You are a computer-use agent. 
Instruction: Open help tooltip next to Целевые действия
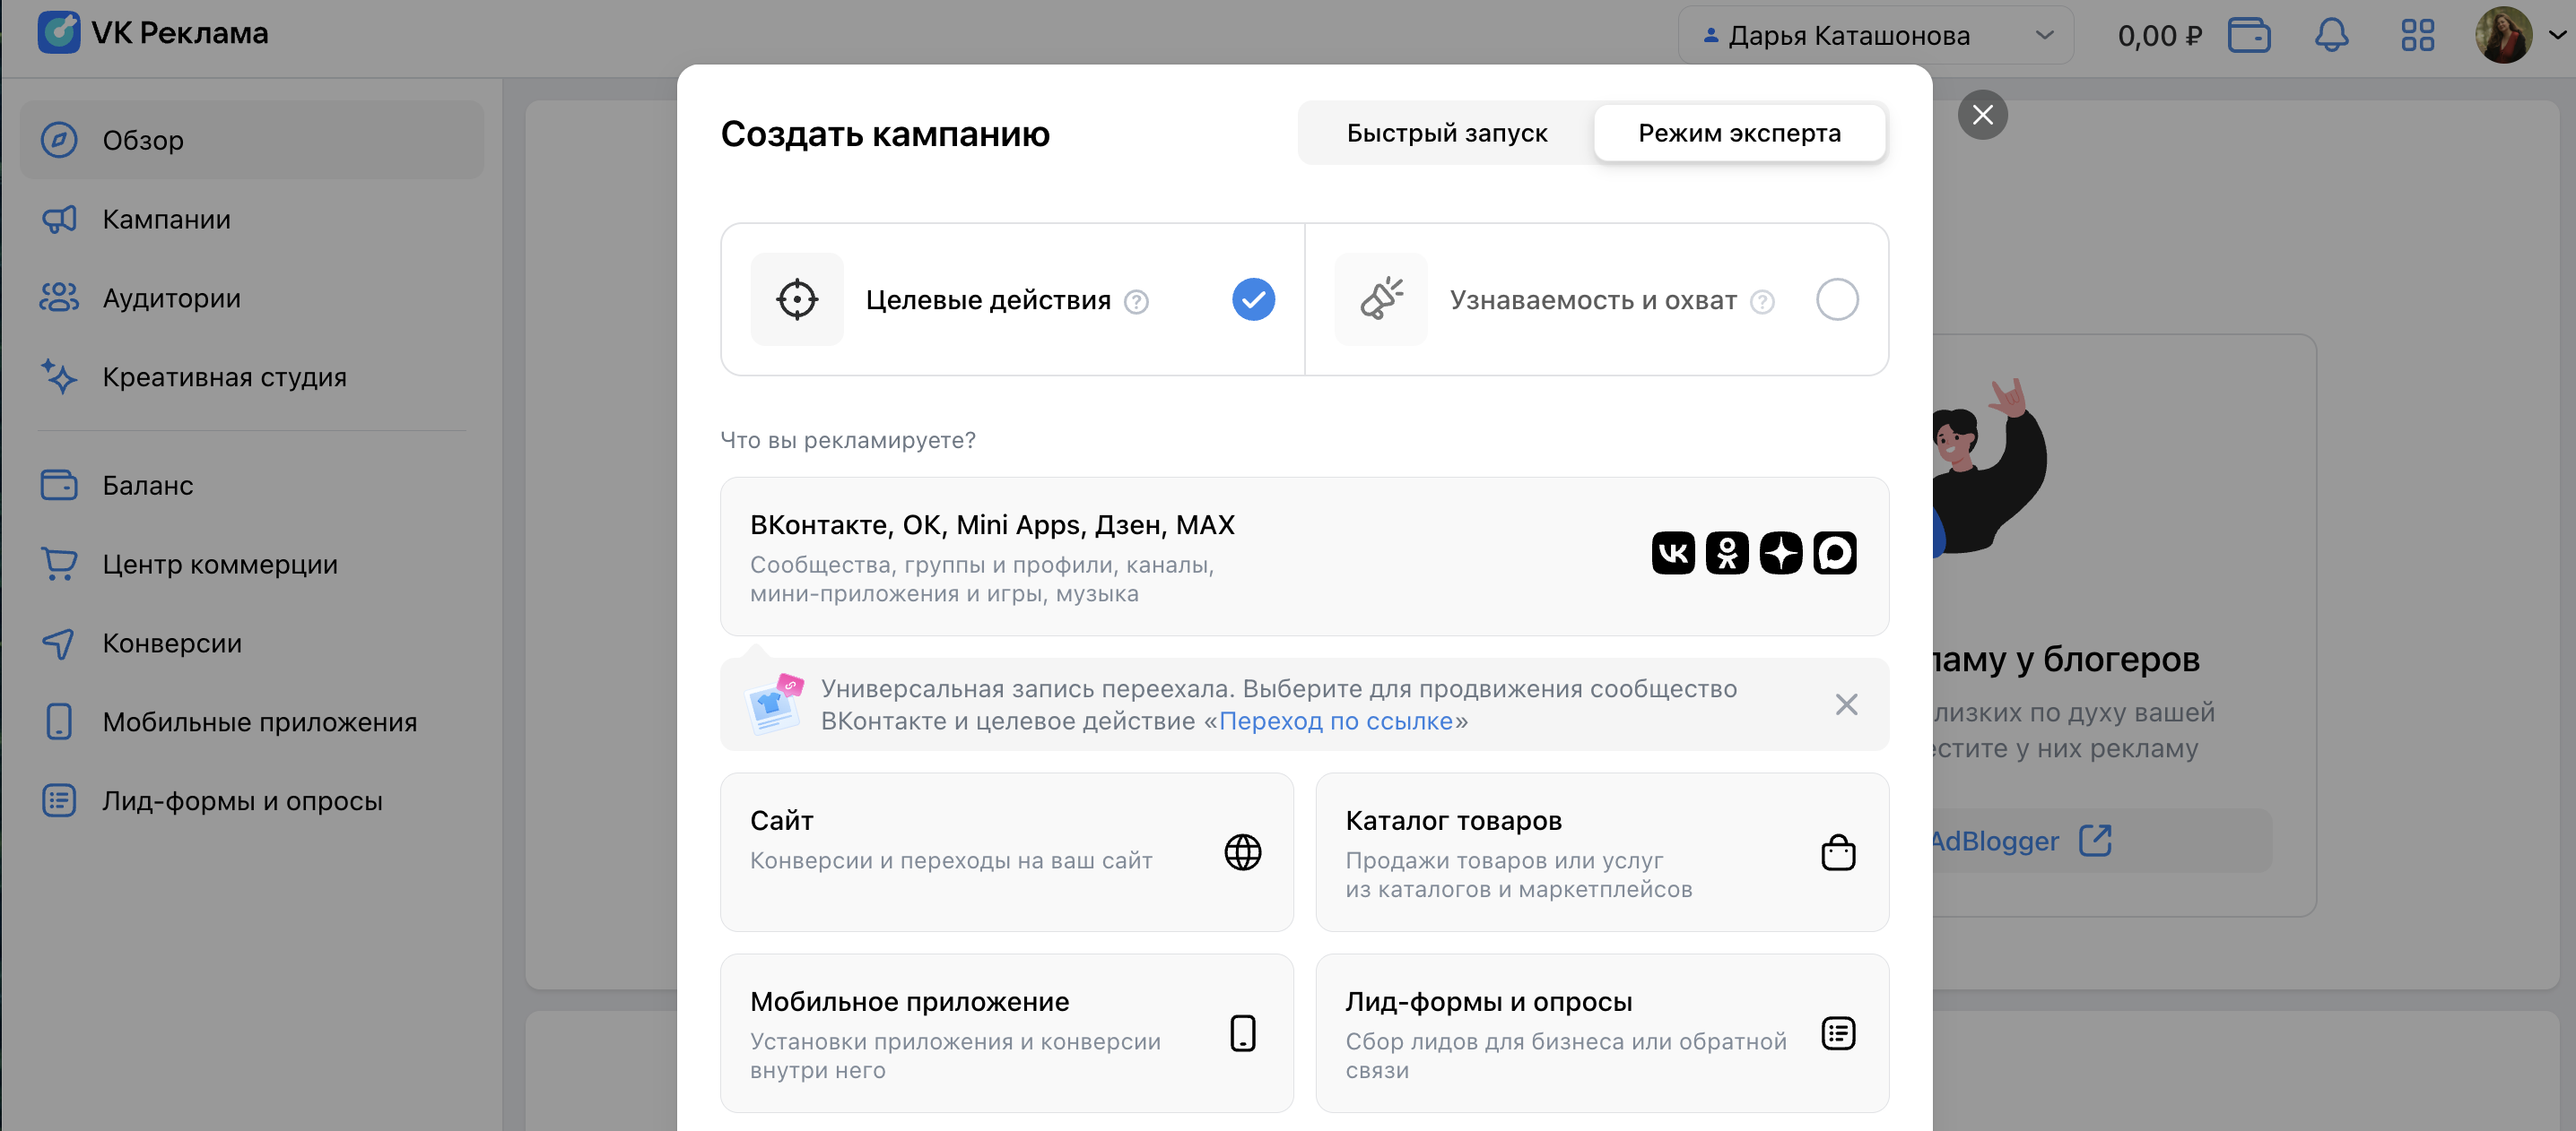click(x=1136, y=302)
